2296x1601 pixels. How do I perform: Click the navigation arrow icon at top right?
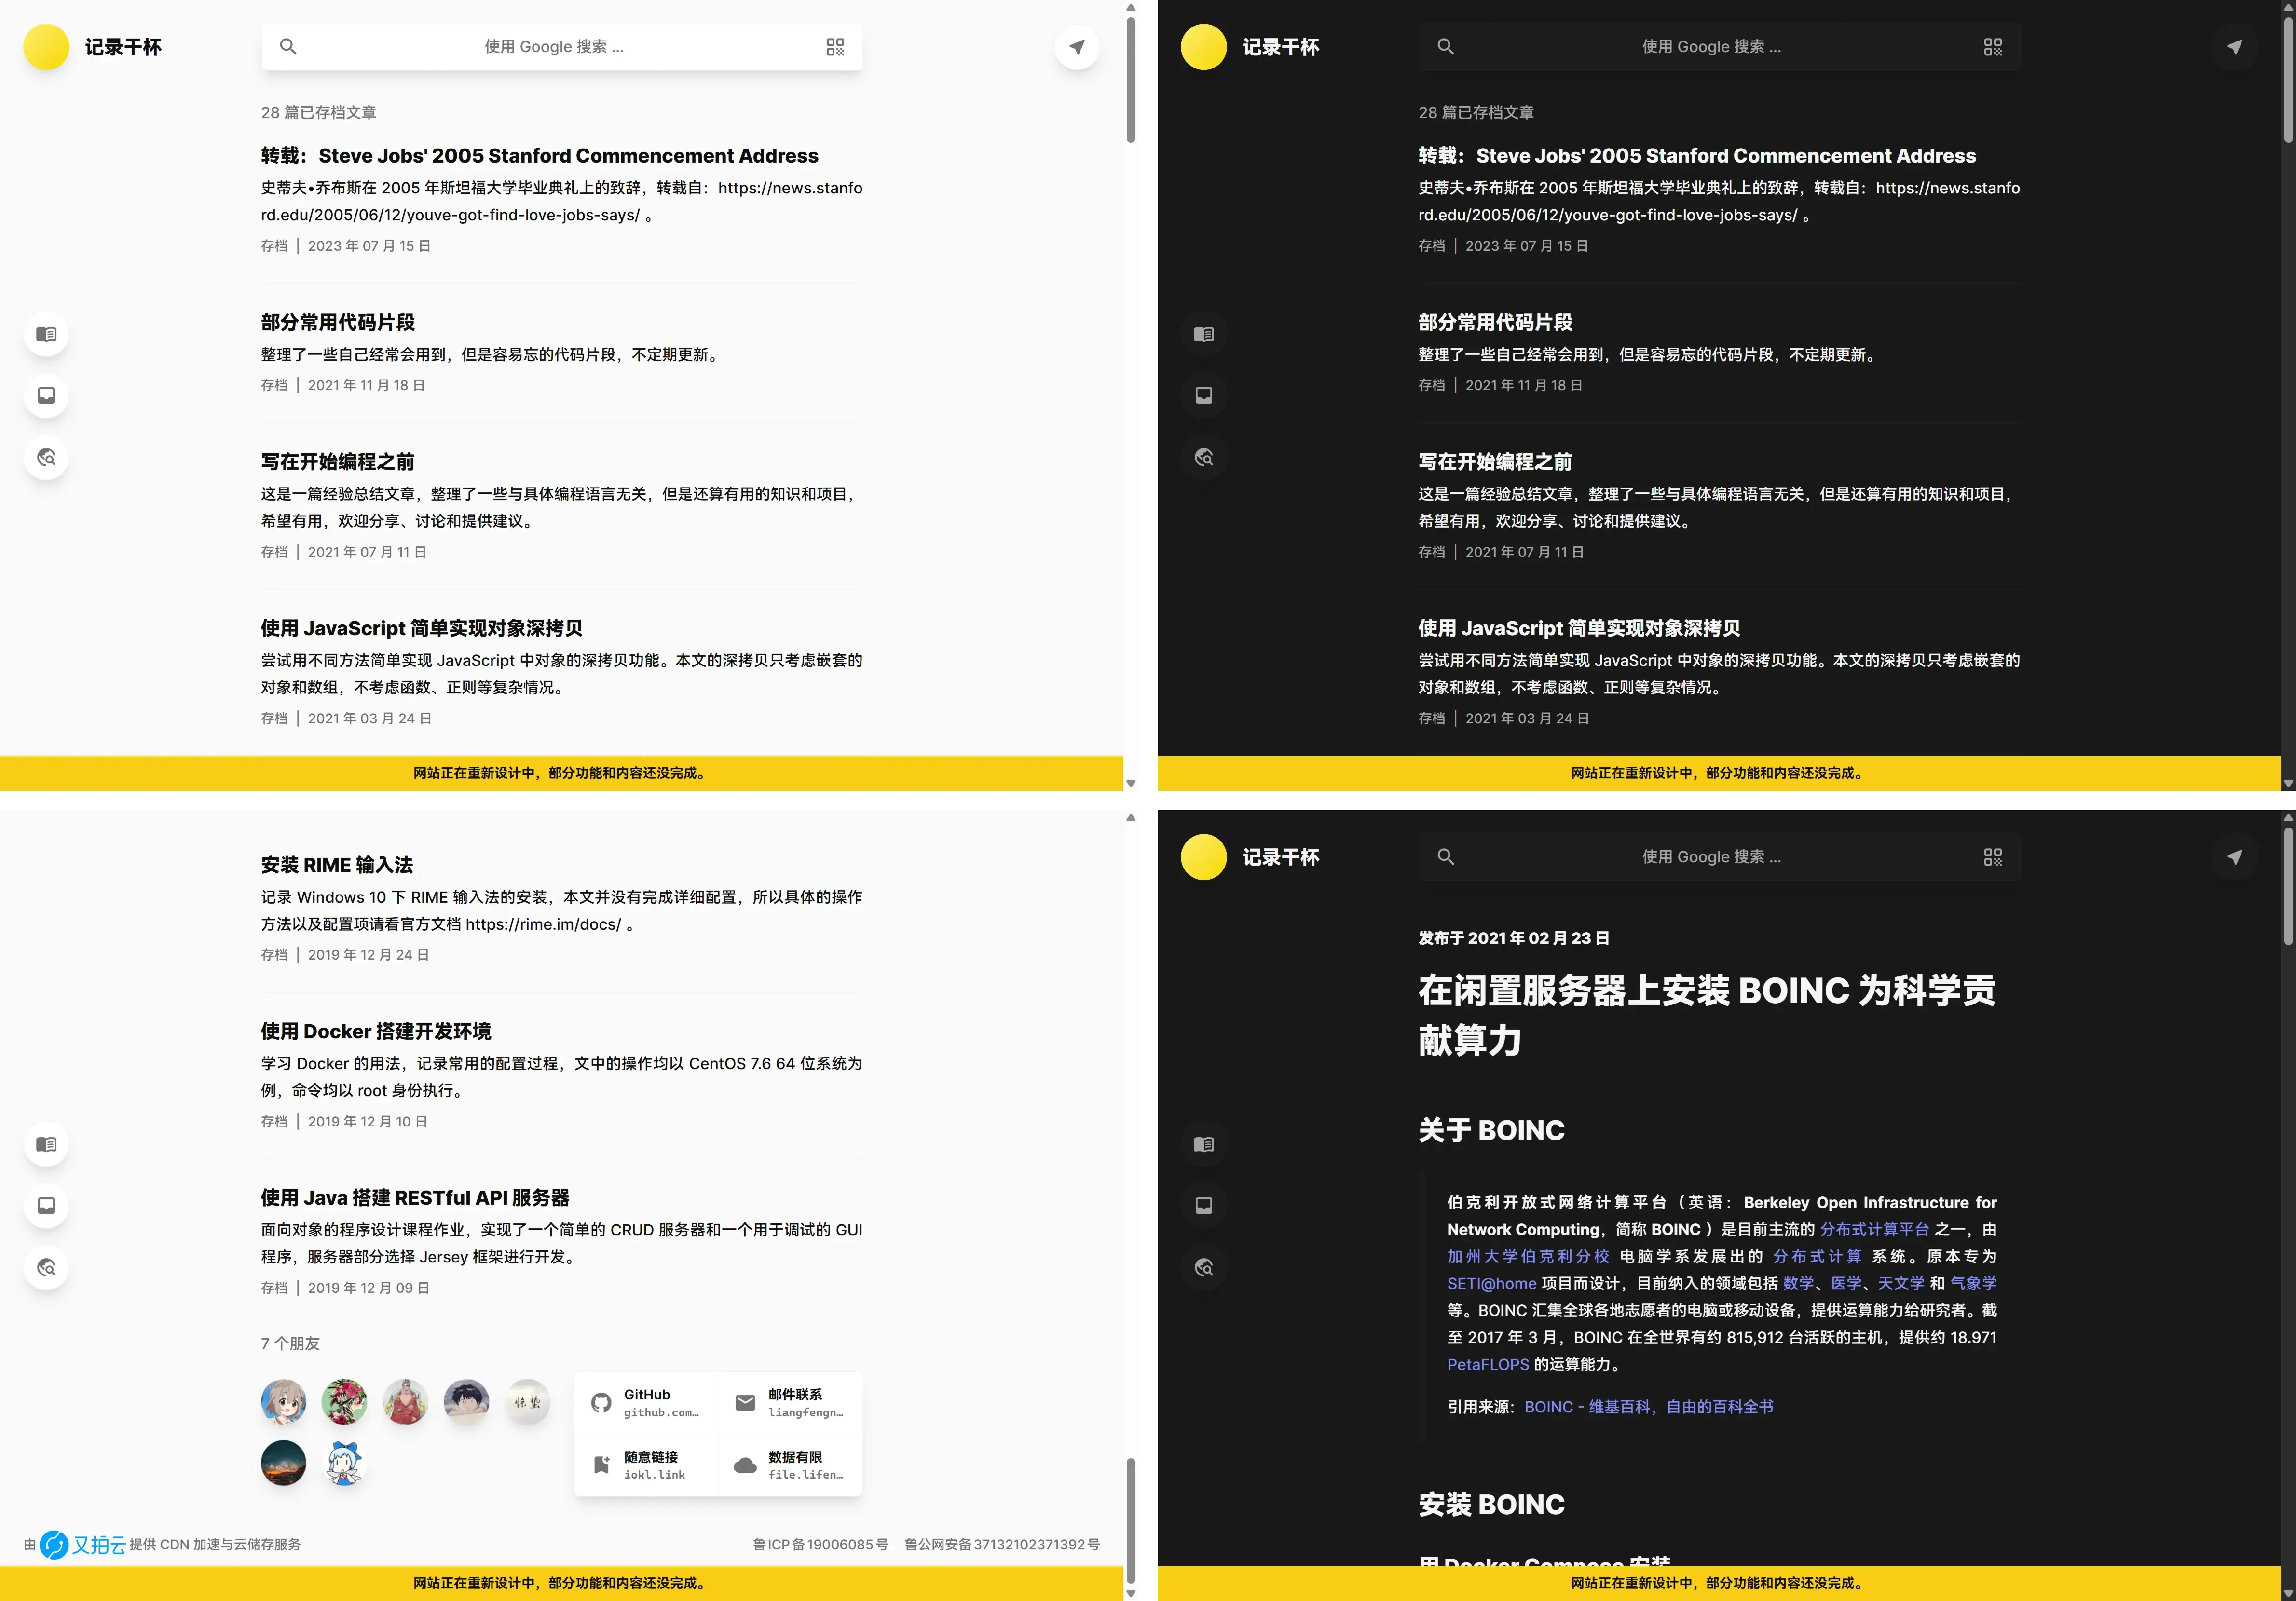(1077, 46)
